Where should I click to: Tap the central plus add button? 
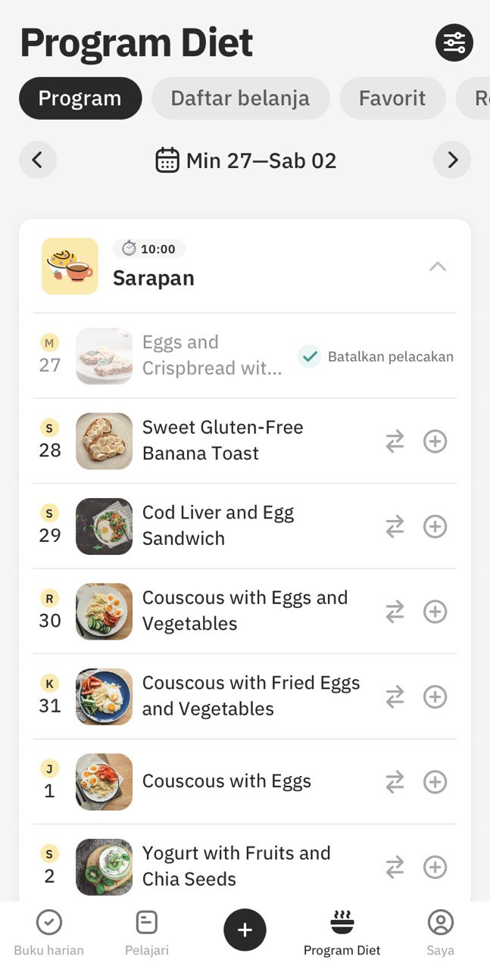coord(245,930)
